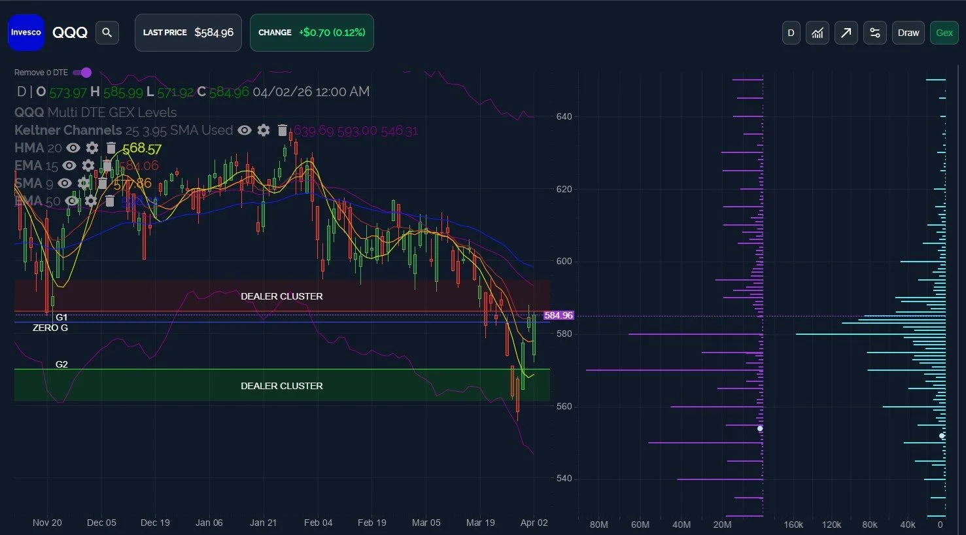Click the Close price value 584.96 in OHLC
This screenshot has width=966, height=535.
(x=230, y=92)
